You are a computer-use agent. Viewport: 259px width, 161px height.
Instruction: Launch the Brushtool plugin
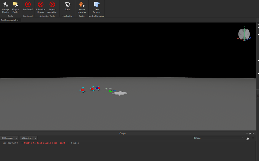(28, 6)
